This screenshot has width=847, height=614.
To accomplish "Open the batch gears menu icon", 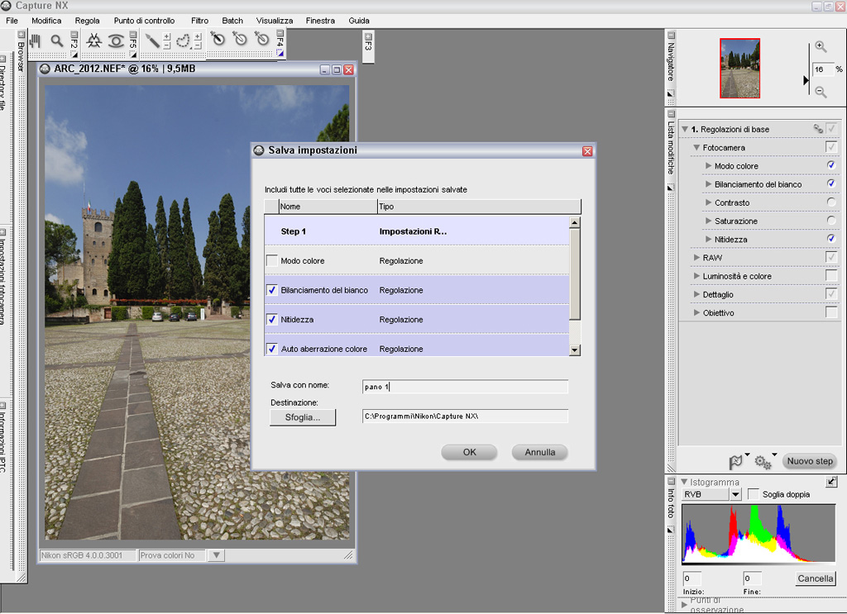I will pos(763,462).
